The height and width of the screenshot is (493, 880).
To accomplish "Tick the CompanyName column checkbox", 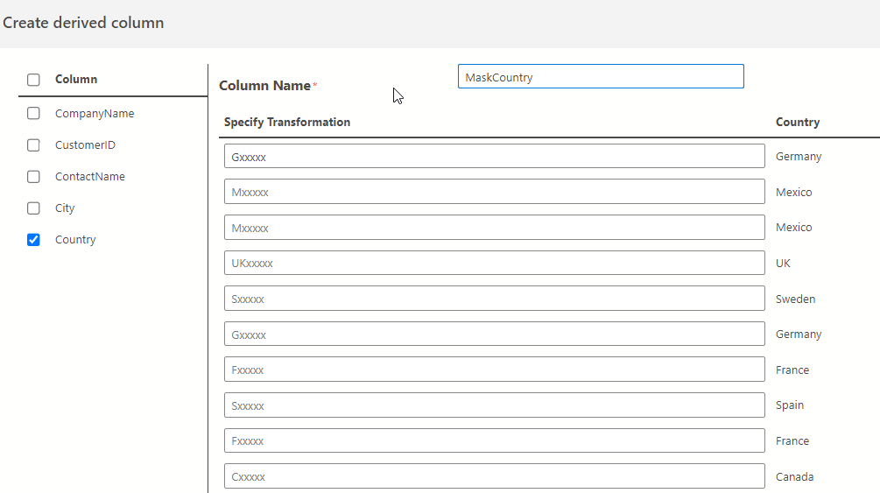I will click(33, 114).
